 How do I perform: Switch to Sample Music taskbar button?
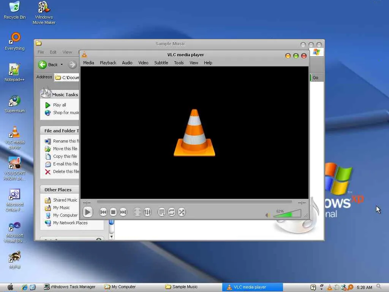click(x=181, y=287)
